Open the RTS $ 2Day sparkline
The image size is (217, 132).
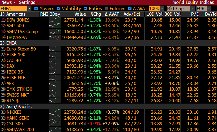55,101
